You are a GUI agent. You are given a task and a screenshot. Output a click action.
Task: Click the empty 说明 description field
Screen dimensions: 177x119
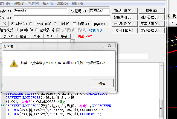point(62,18)
